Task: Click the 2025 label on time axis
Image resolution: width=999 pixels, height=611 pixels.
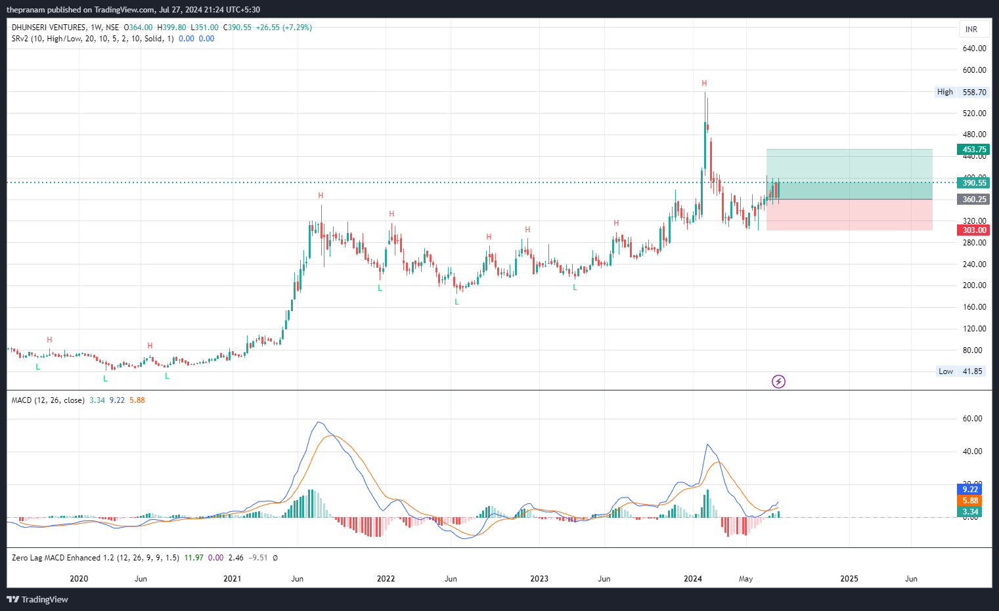Action: [849, 579]
